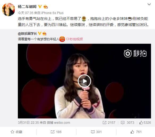The height and width of the screenshot is (137, 155).
Task: Like this post with 761 likes
Action: [136, 132]
